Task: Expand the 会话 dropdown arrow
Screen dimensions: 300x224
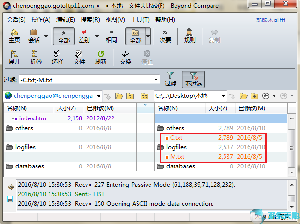Action: [46, 36]
